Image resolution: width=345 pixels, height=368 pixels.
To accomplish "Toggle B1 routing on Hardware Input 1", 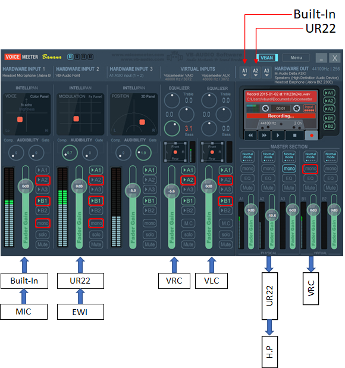I will pyautogui.click(x=43, y=201).
